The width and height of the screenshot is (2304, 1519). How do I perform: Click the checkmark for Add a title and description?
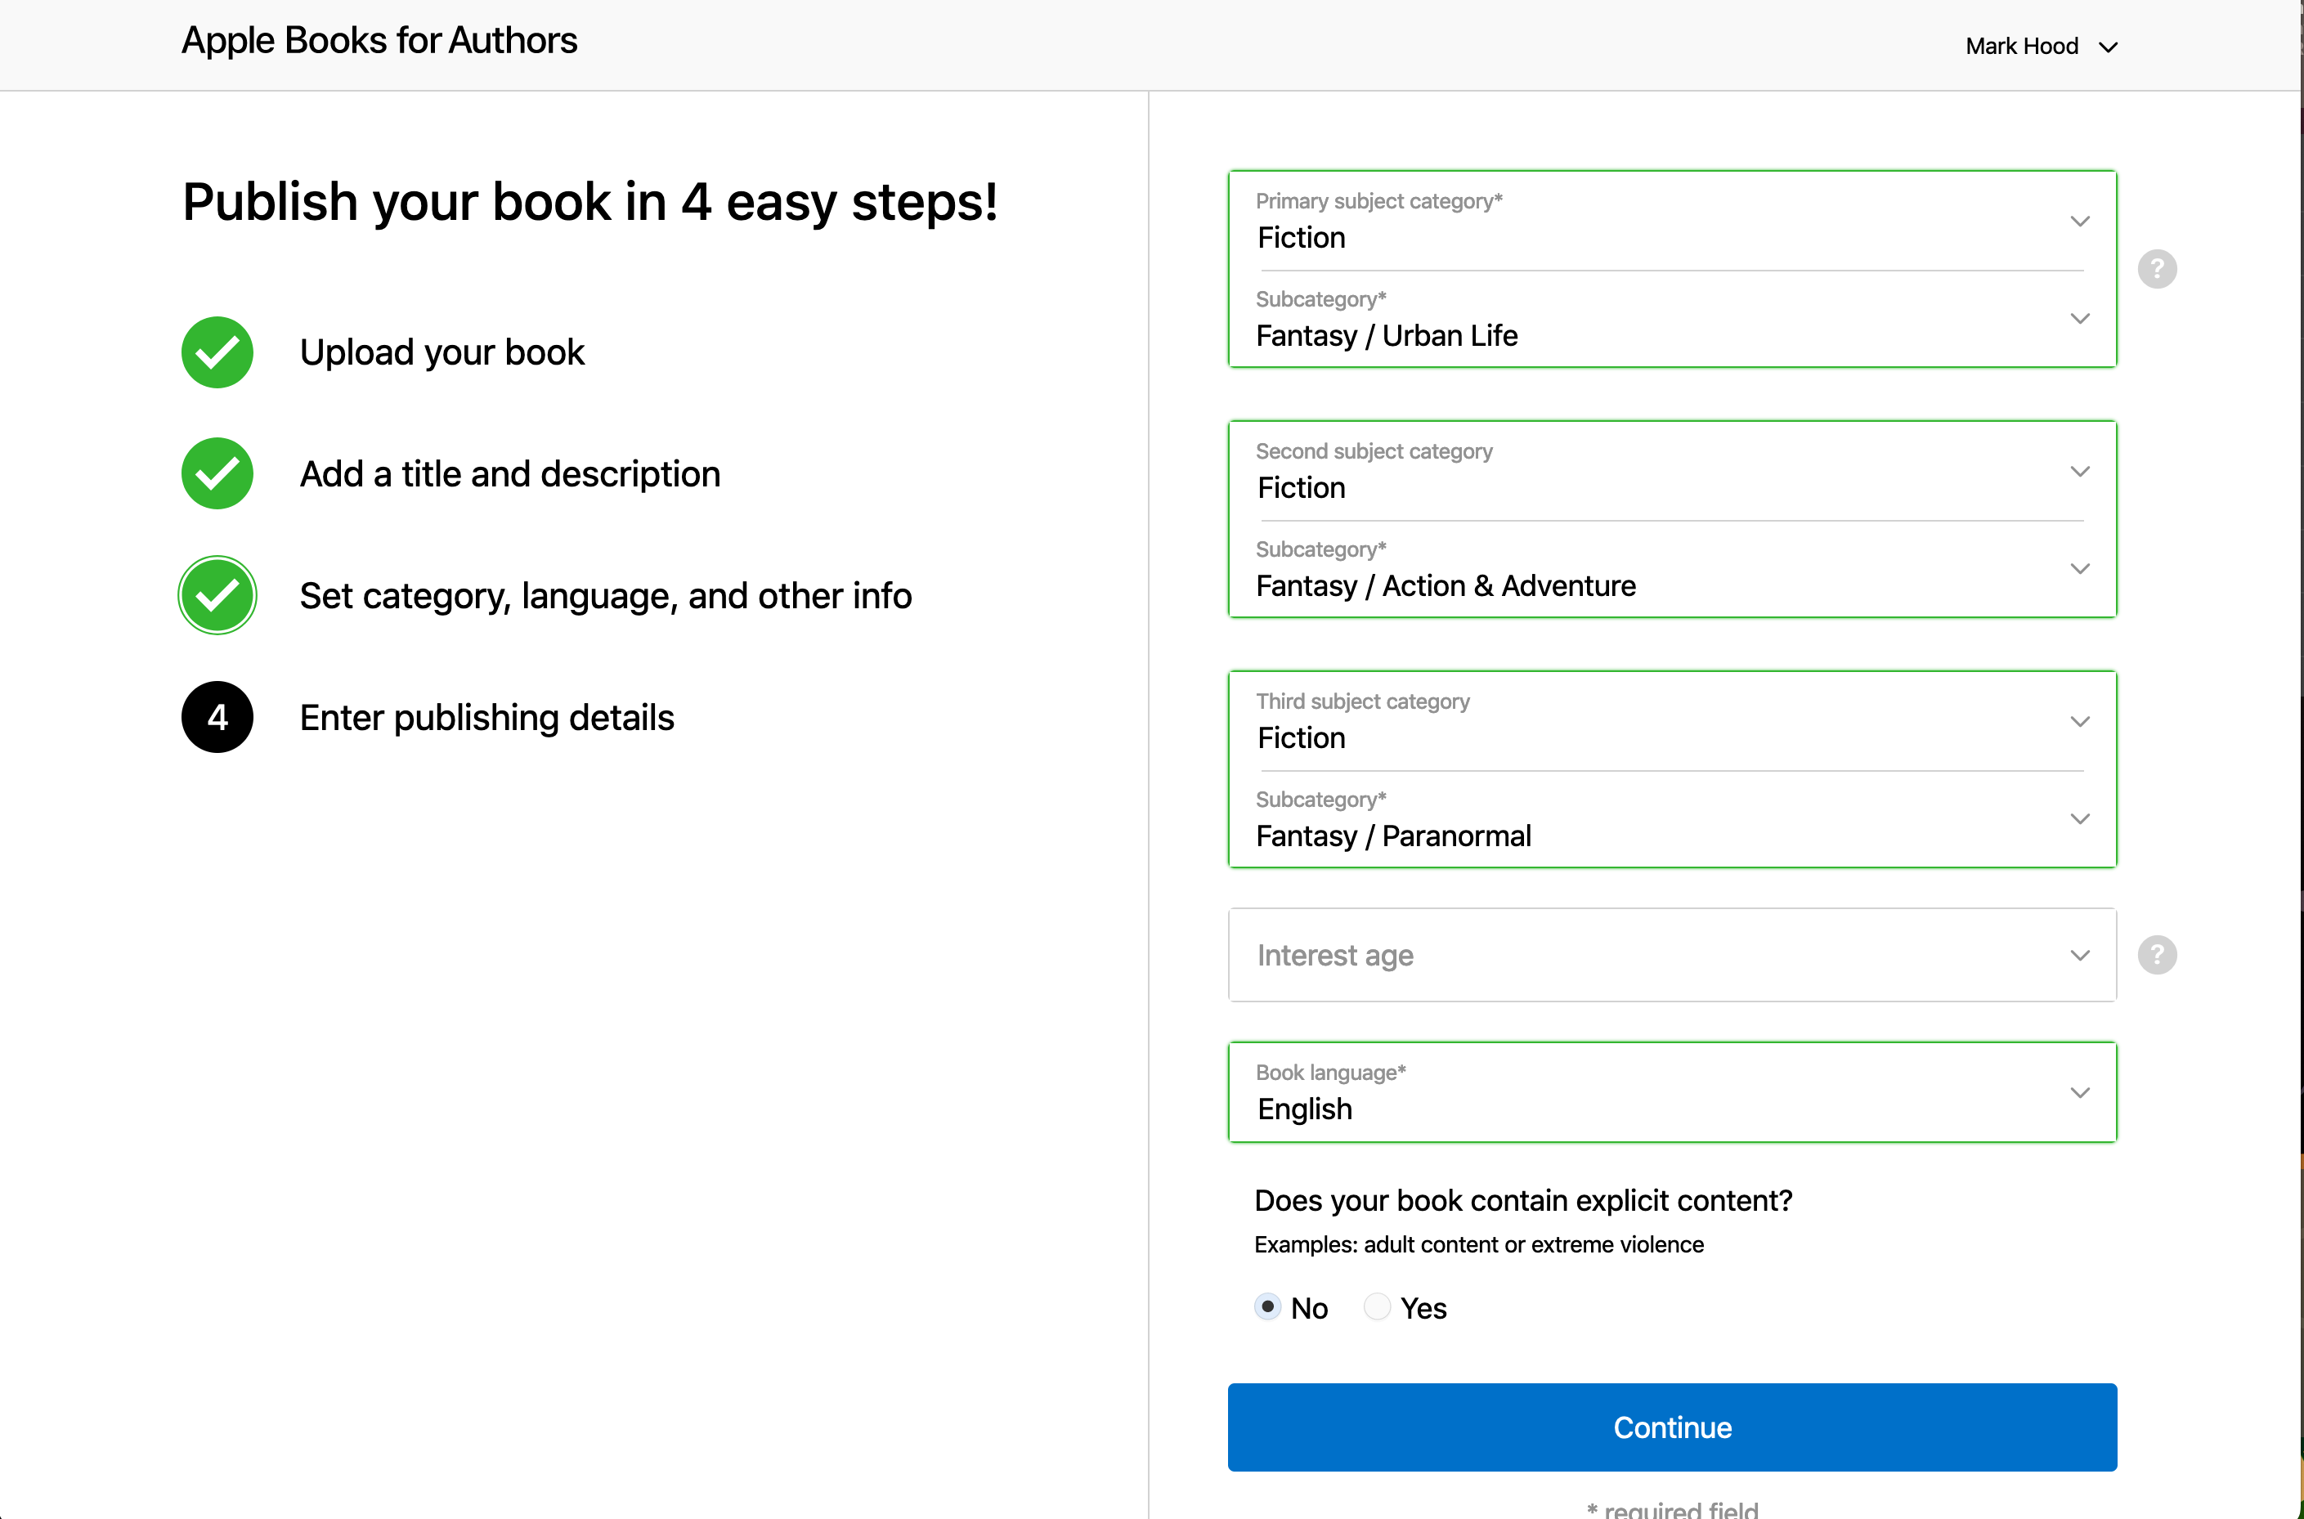point(217,473)
